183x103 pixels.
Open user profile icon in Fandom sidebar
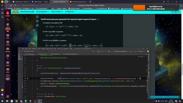[x=8, y=96]
